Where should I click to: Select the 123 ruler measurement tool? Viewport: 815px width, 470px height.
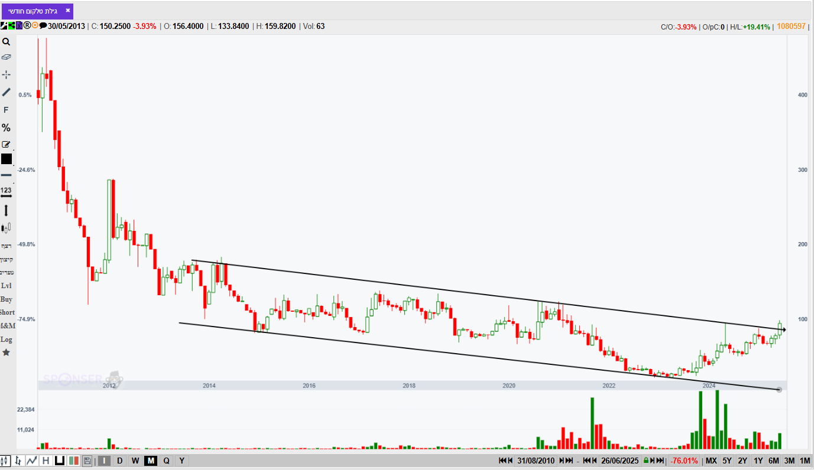6,192
